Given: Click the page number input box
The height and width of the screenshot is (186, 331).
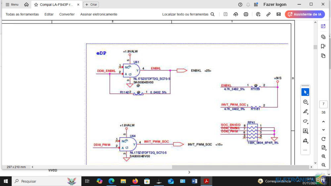Looking at the screenshot, I should coord(323,104).
